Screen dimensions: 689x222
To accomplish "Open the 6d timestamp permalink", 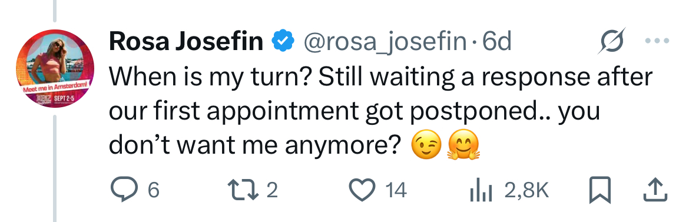I will click(496, 42).
